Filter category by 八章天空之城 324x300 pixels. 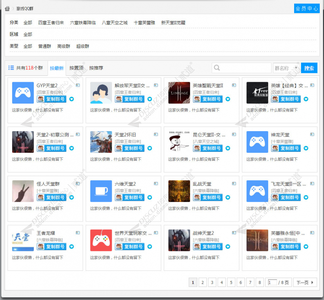click(x=115, y=23)
